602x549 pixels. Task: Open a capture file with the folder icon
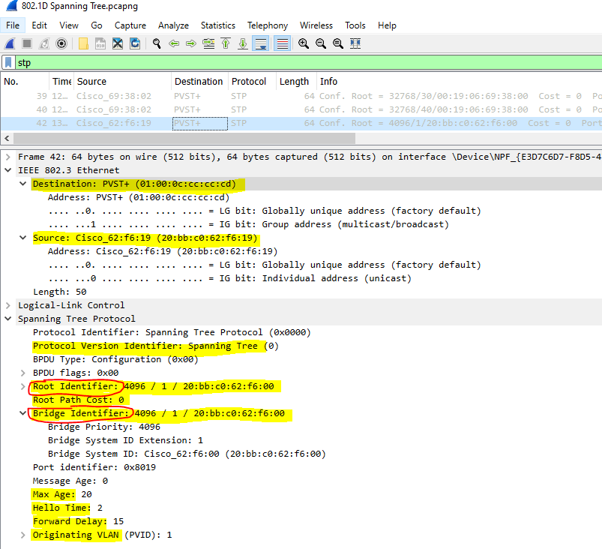(83, 43)
